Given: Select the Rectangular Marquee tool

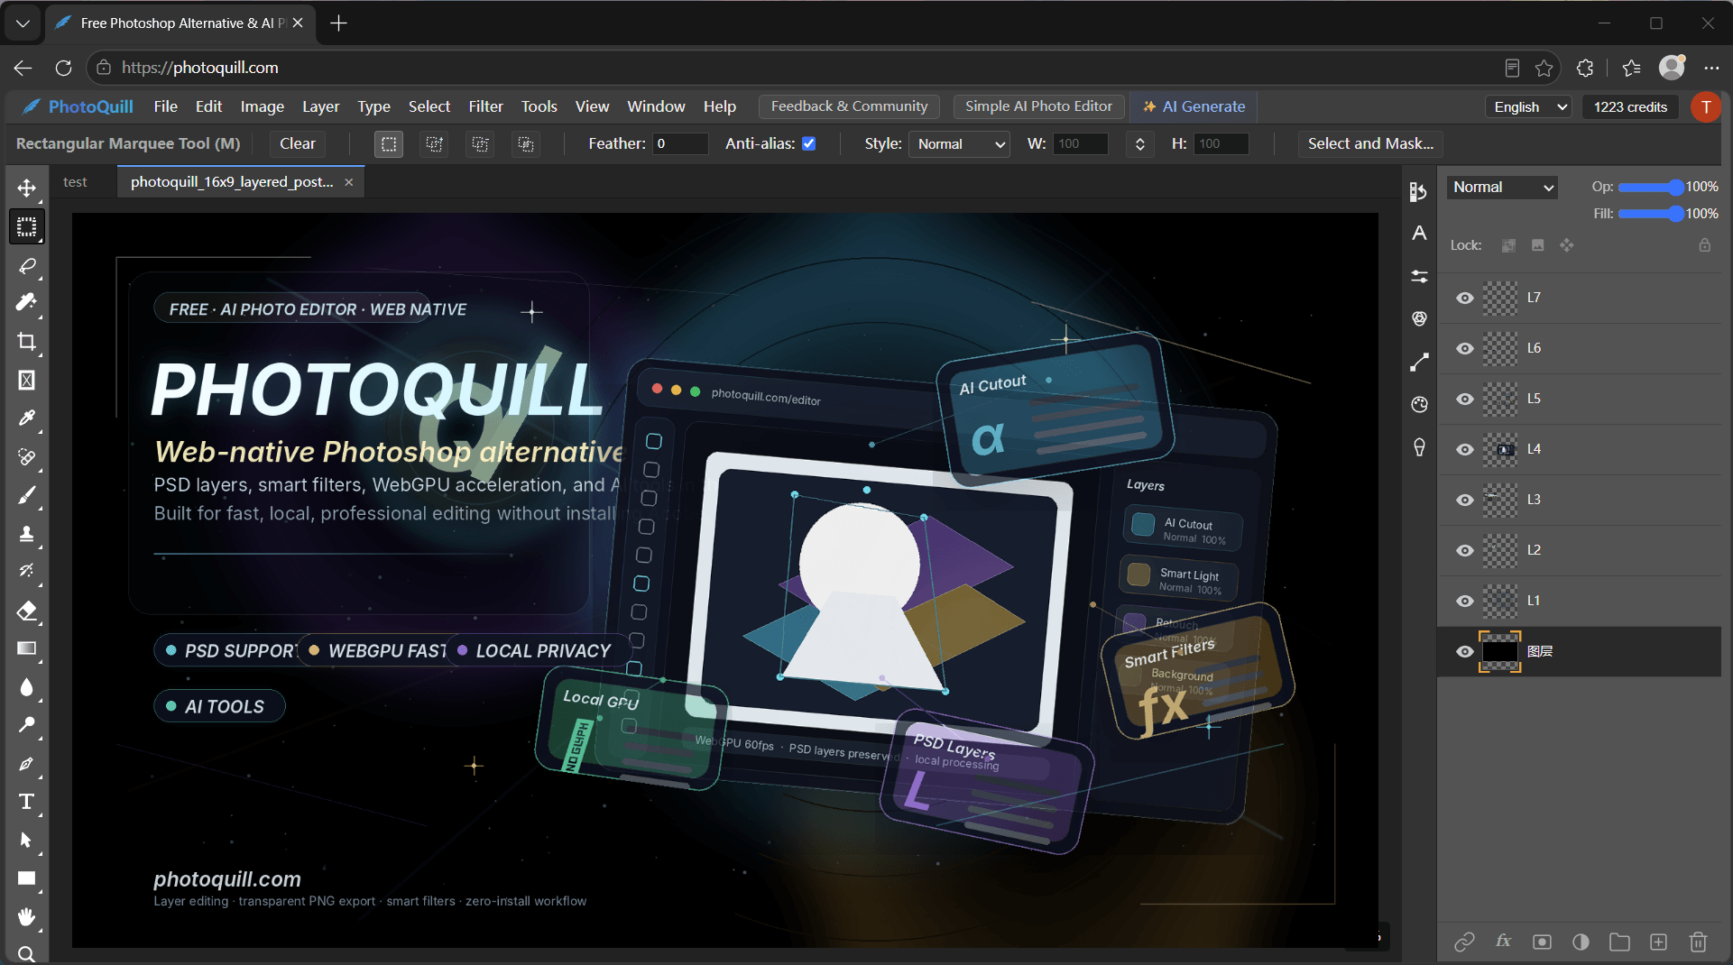Looking at the screenshot, I should 27,226.
